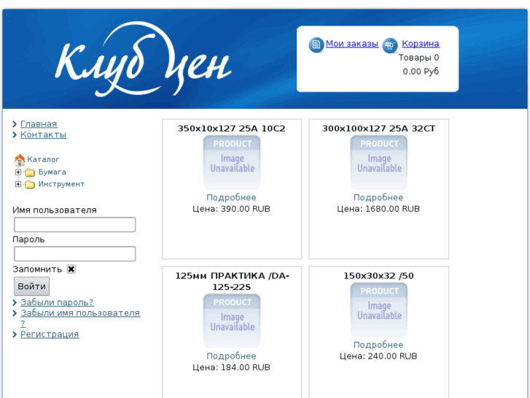Click the 125мм ПРАКТИКА /DA-125-22S title

(x=233, y=281)
